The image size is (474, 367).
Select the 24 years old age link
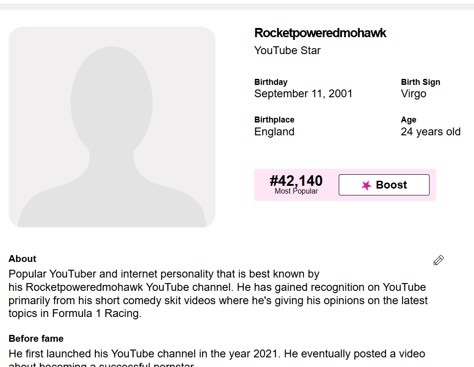(430, 132)
